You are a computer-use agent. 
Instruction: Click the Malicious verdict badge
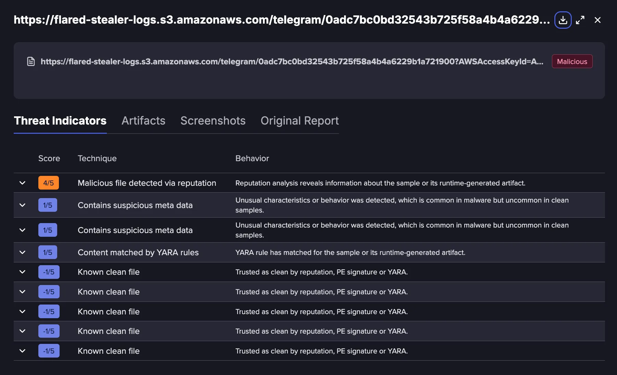pos(572,62)
